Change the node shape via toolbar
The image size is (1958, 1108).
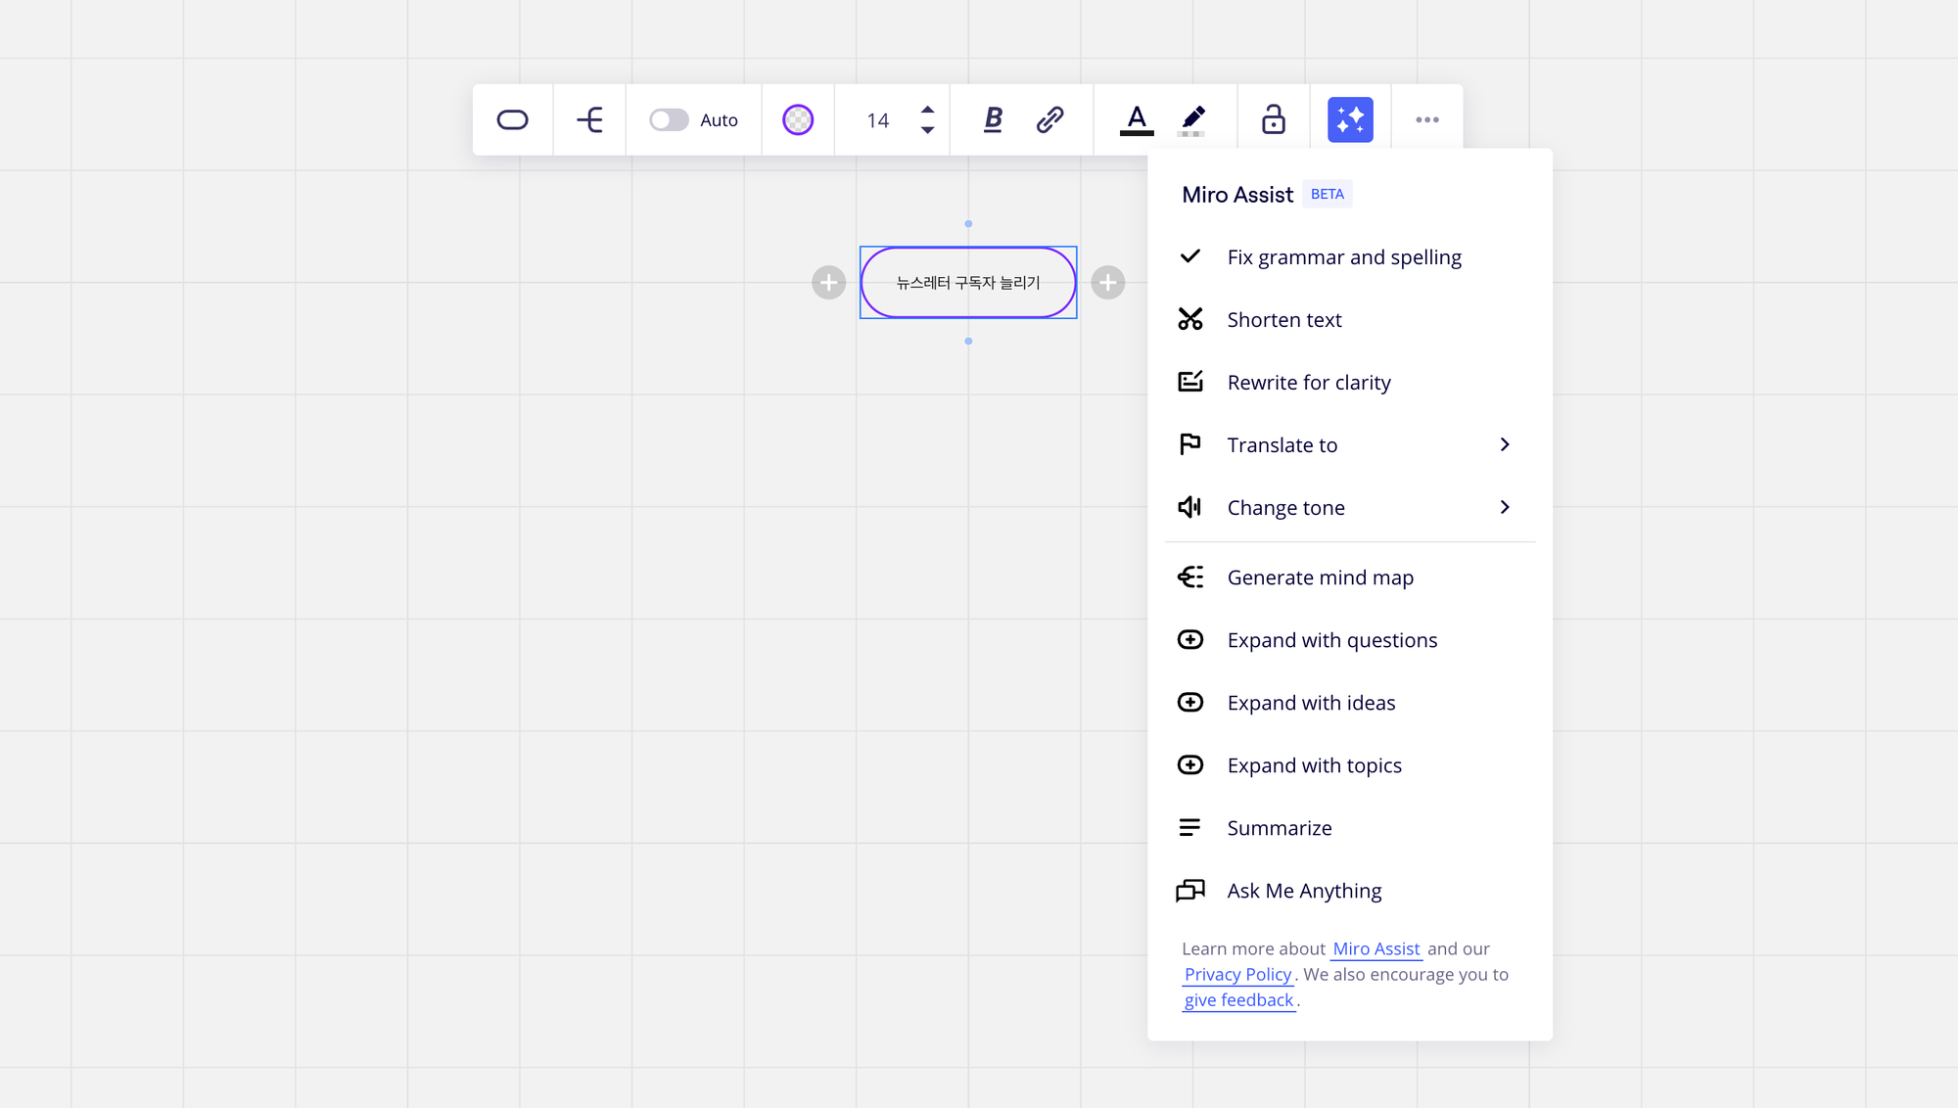click(512, 119)
